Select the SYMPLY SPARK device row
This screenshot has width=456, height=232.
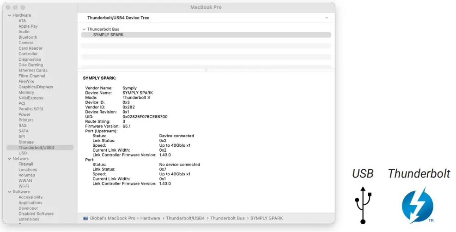pos(206,35)
